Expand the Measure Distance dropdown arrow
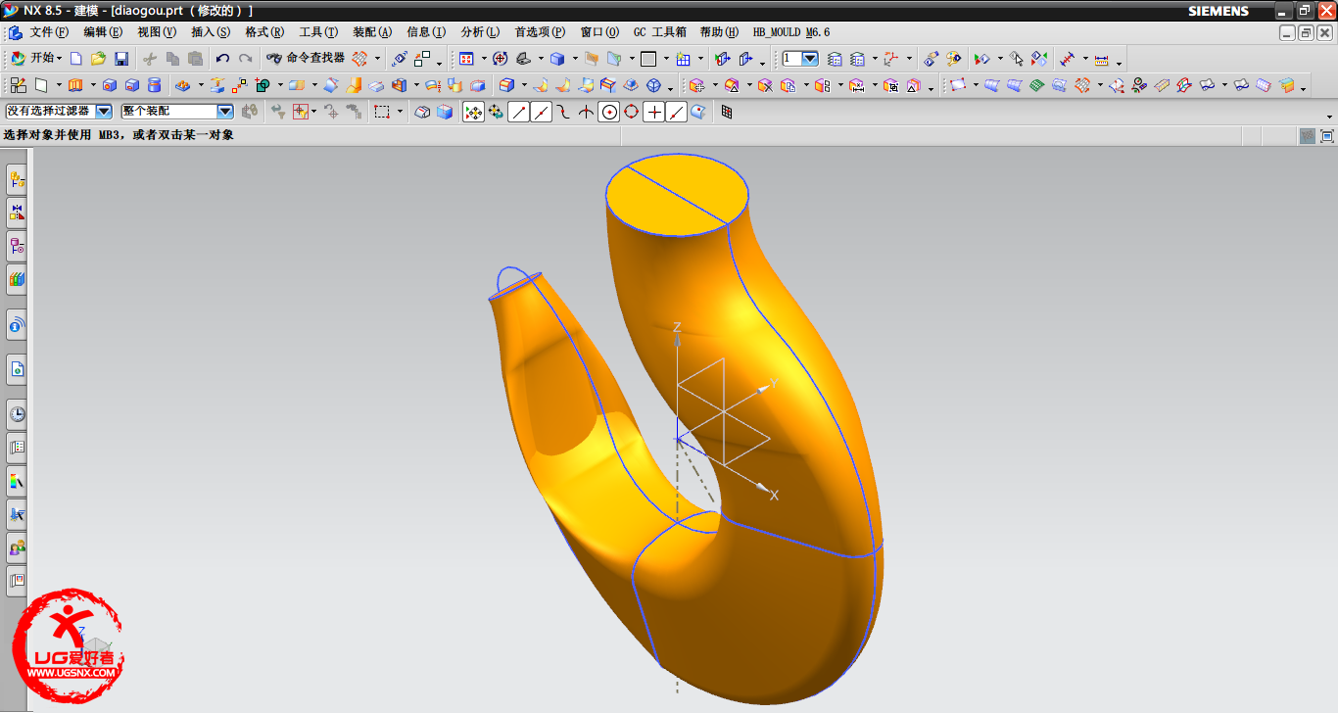 click(x=1085, y=59)
